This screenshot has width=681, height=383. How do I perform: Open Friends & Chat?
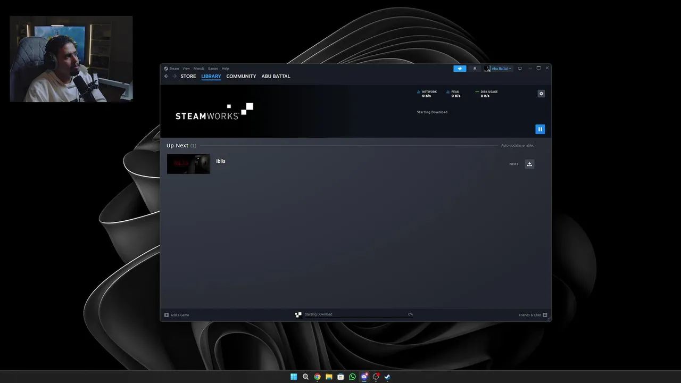coord(533,315)
